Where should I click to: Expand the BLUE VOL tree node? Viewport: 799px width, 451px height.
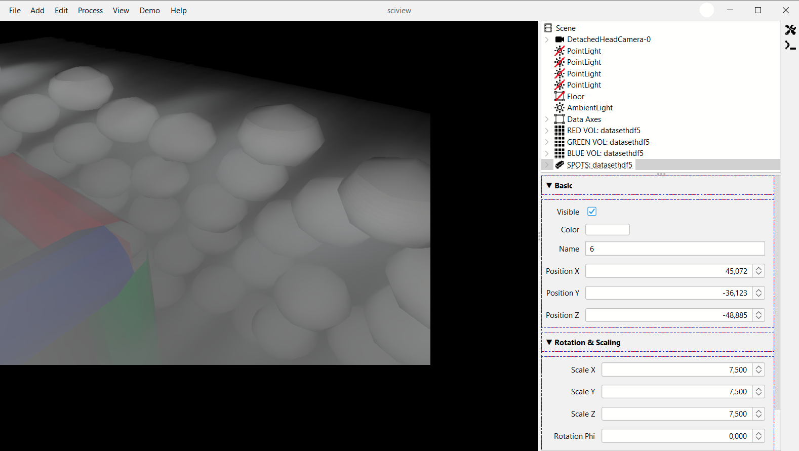[x=547, y=153]
